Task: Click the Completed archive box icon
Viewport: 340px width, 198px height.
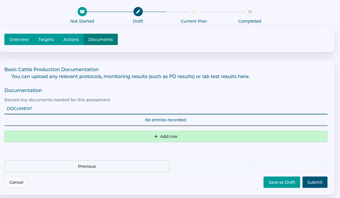Action: pyautogui.click(x=250, y=12)
